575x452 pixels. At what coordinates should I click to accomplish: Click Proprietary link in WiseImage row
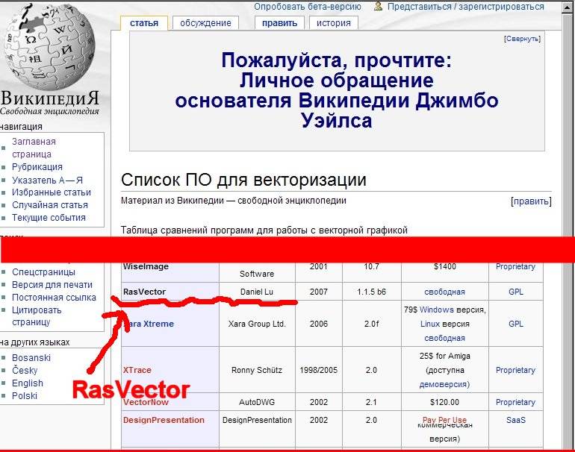pyautogui.click(x=515, y=267)
